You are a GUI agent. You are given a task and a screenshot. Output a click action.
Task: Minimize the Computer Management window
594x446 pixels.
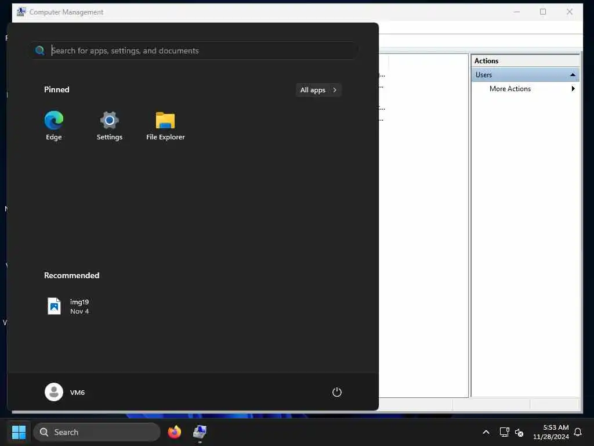pos(517,12)
